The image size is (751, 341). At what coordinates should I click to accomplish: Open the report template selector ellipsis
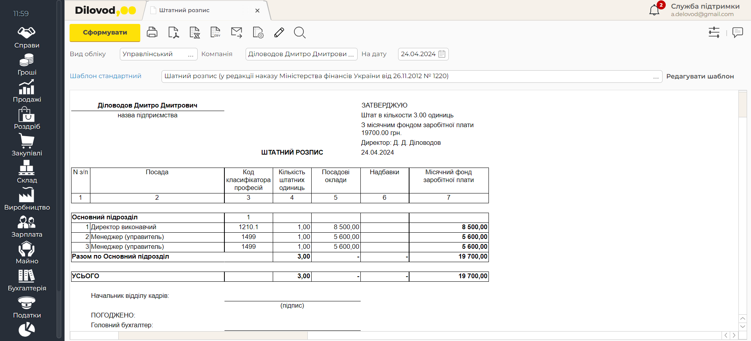coord(656,77)
